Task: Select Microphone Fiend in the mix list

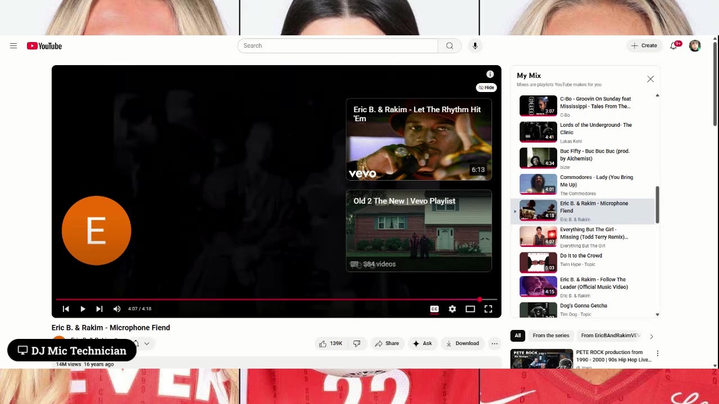Action: click(583, 211)
